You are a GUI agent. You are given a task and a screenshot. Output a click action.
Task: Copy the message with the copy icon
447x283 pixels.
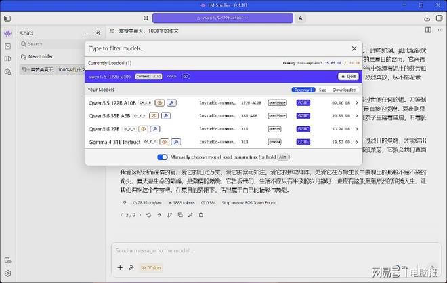tap(180, 215)
